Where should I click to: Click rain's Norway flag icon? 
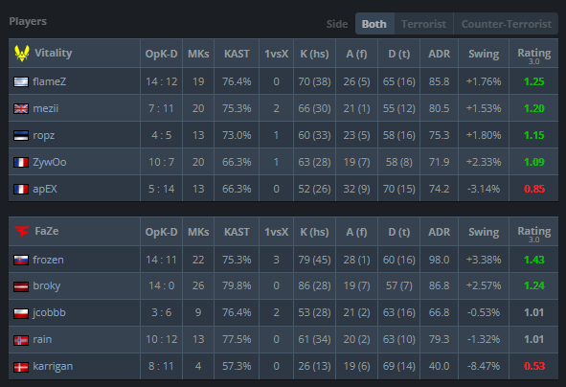click(x=21, y=340)
